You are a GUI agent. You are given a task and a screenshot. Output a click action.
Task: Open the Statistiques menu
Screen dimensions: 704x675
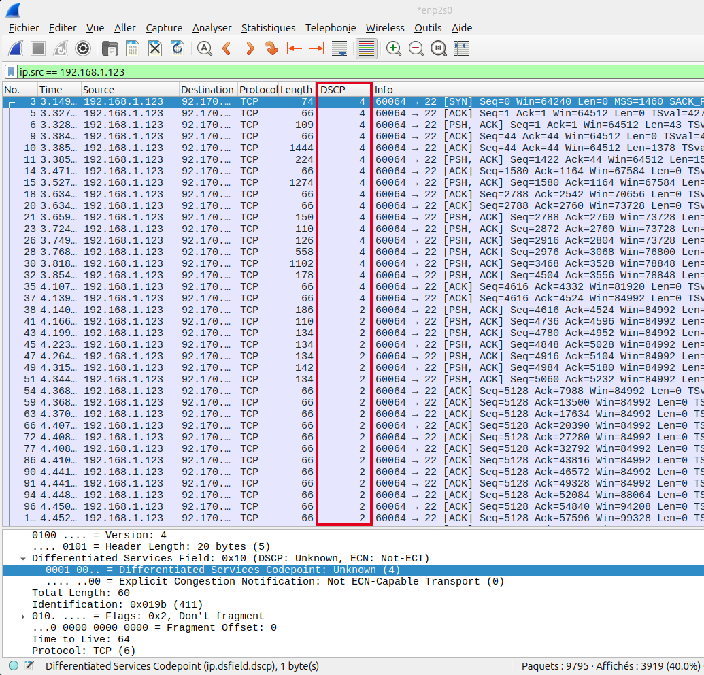coord(268,28)
